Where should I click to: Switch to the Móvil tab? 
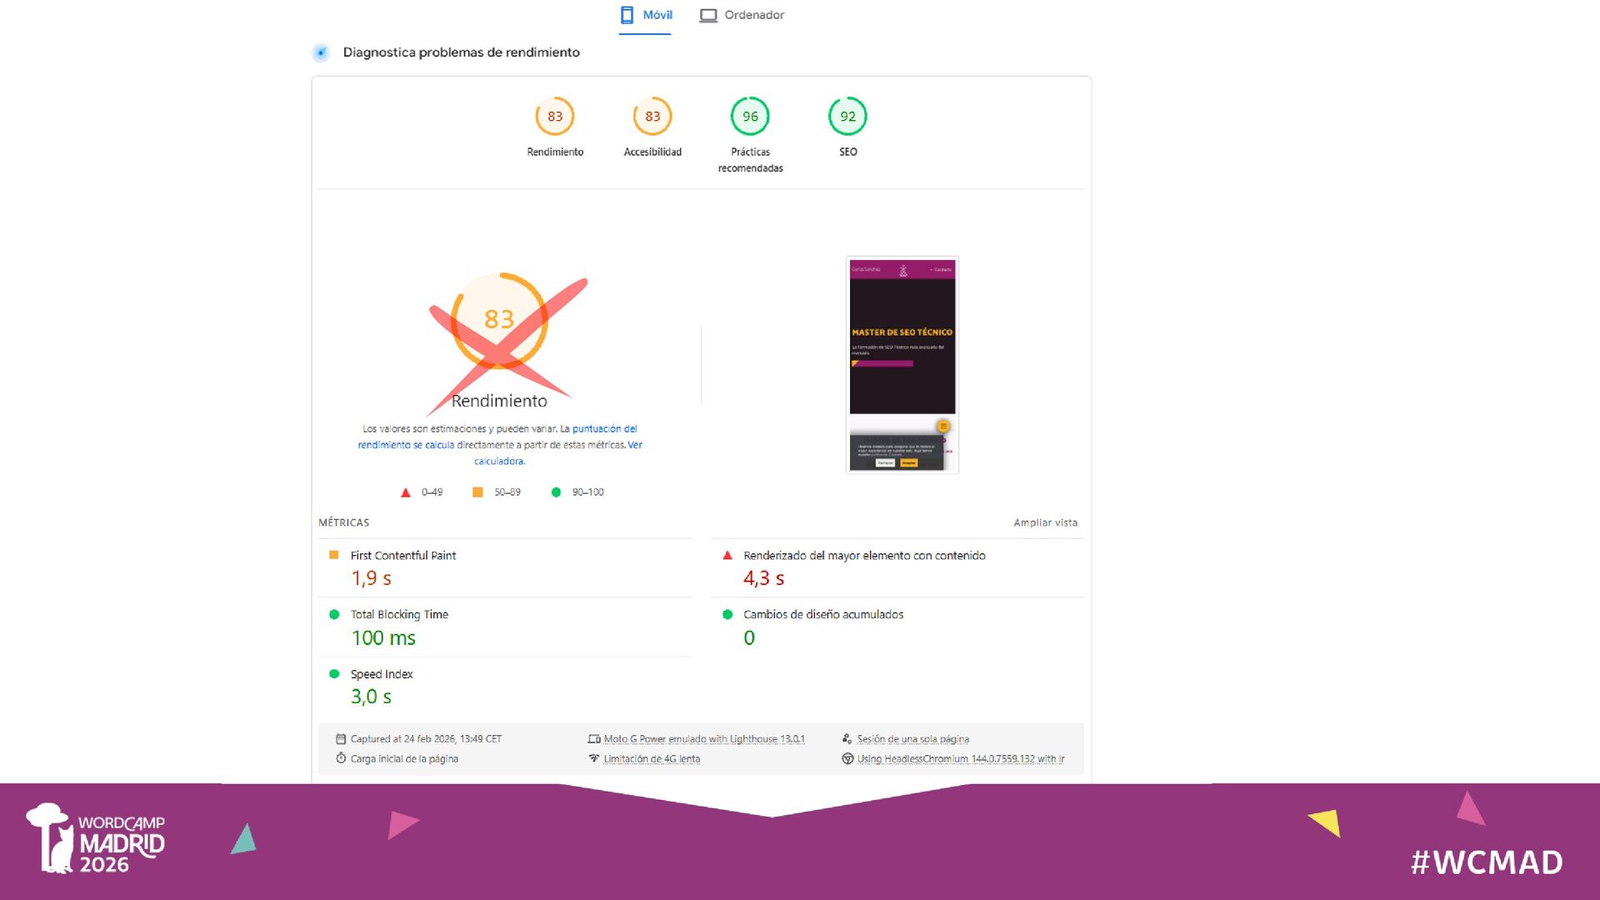(646, 15)
